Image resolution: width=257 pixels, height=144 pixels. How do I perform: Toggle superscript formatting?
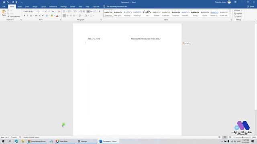[x=43, y=16]
